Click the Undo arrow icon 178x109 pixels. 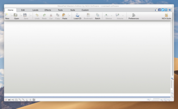pos(37,15)
